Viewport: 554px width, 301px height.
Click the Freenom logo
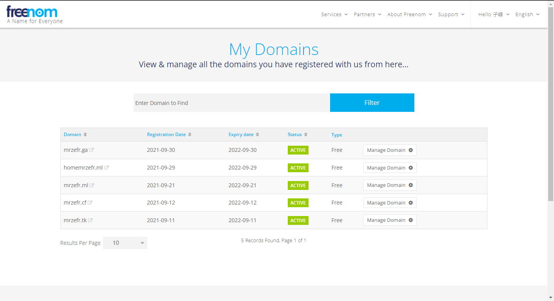click(x=32, y=12)
